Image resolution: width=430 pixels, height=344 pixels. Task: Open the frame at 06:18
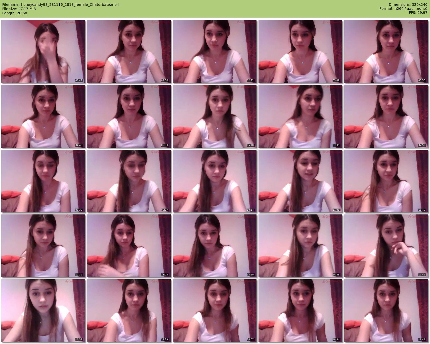tap(214, 116)
